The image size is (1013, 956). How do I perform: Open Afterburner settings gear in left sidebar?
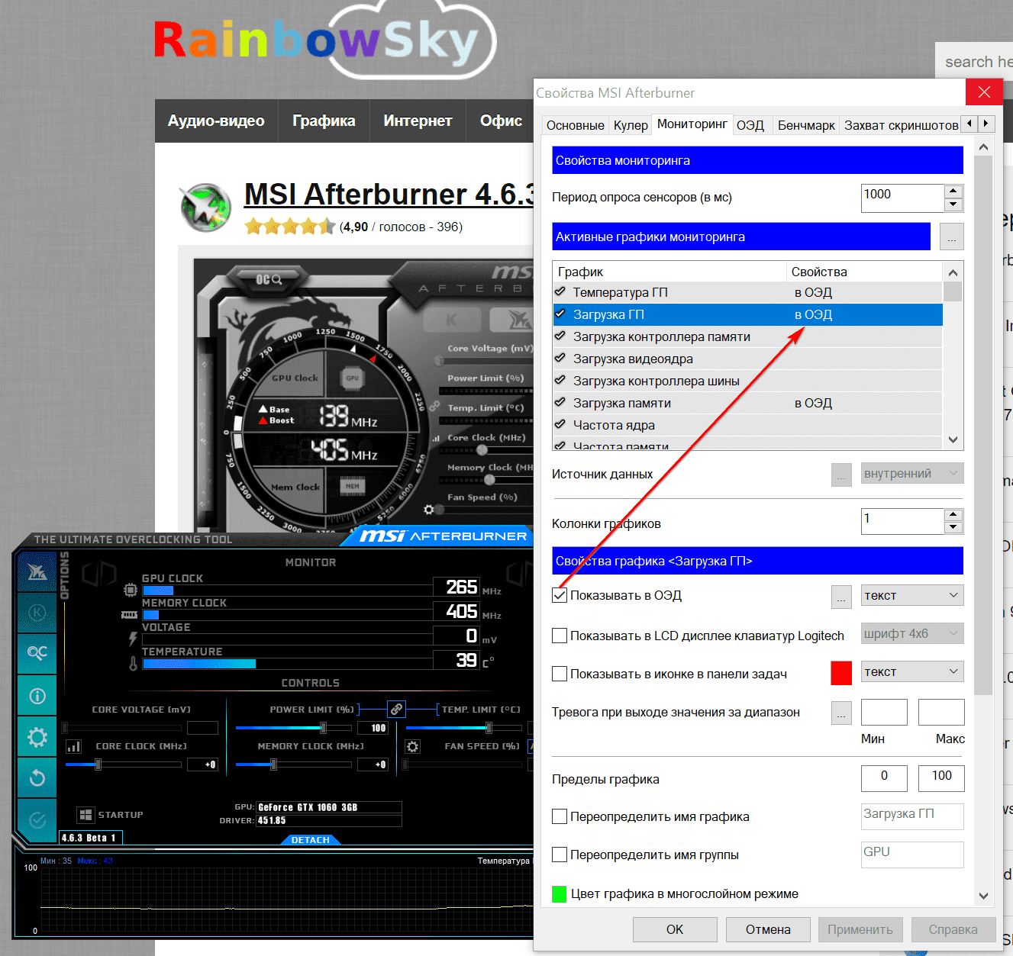click(x=37, y=737)
